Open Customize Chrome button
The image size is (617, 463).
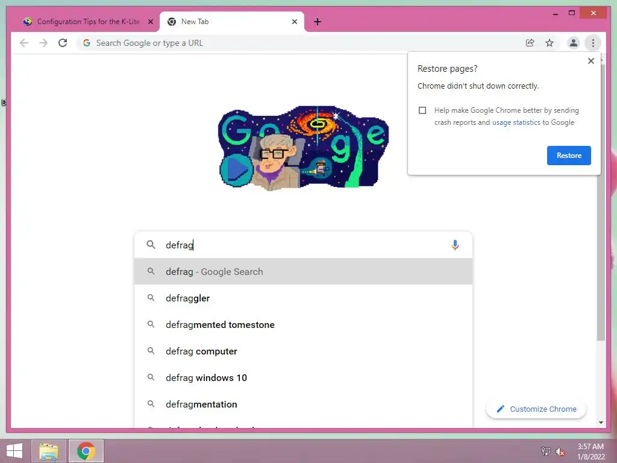(536, 409)
